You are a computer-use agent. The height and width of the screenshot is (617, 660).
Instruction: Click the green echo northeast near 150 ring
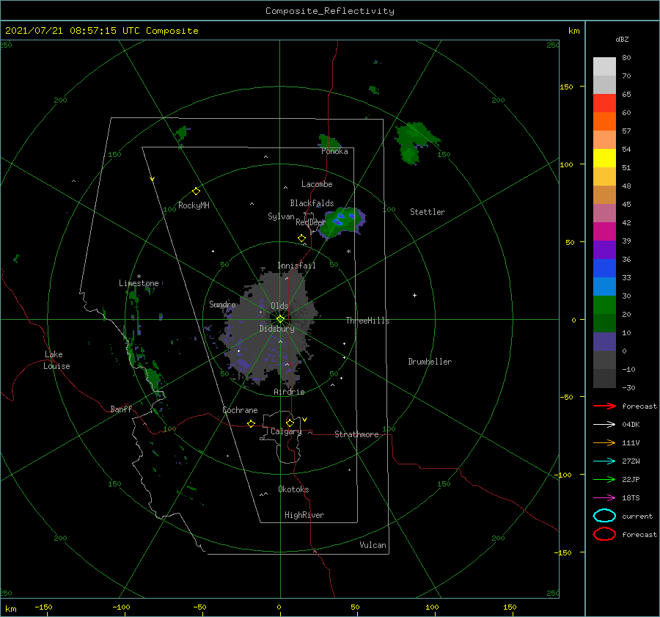pyautogui.click(x=416, y=142)
